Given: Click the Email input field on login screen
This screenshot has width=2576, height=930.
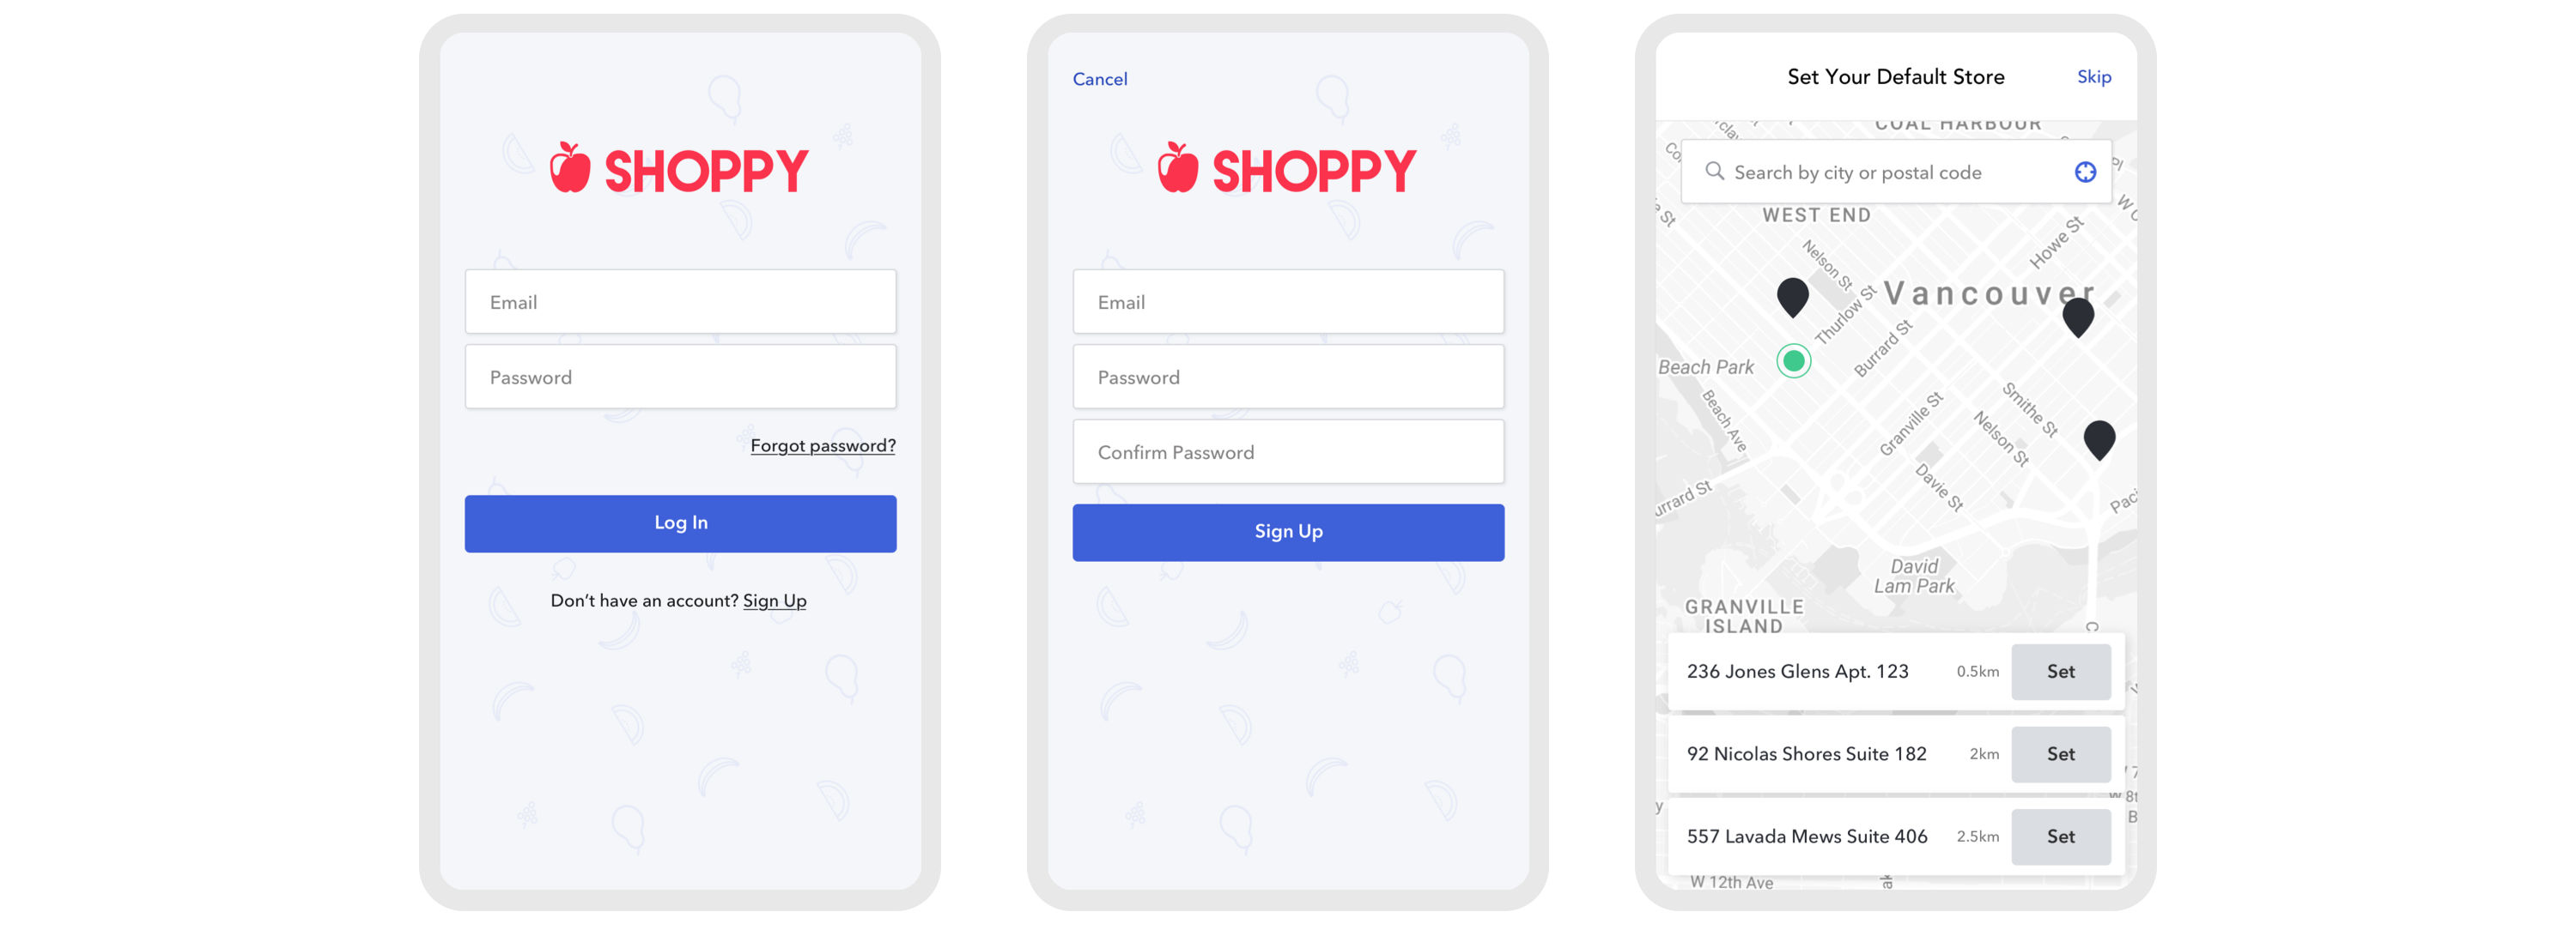Looking at the screenshot, I should click(x=680, y=302).
